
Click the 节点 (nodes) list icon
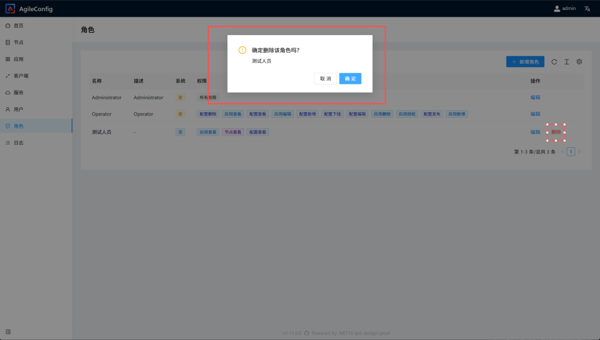click(x=7, y=42)
